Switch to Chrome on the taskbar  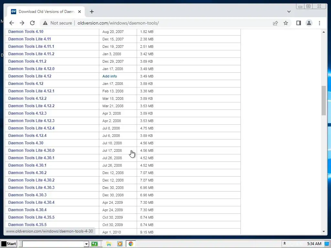[131, 244]
